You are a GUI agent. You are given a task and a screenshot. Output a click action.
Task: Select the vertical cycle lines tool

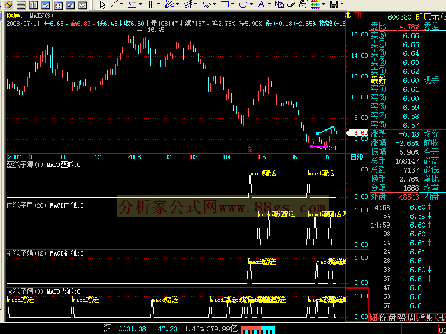pyautogui.click(x=150, y=4)
